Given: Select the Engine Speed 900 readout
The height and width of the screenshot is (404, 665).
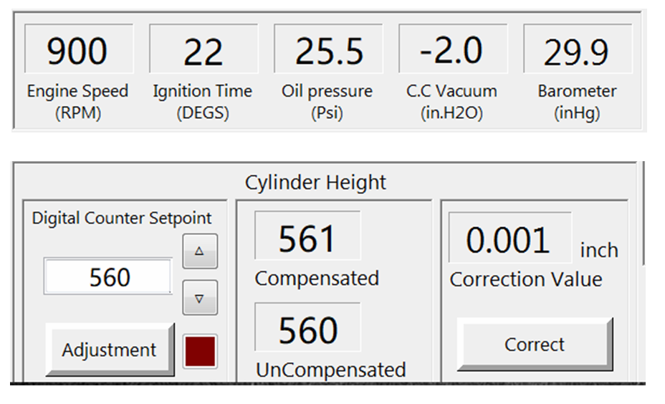Looking at the screenshot, I should click(x=78, y=50).
